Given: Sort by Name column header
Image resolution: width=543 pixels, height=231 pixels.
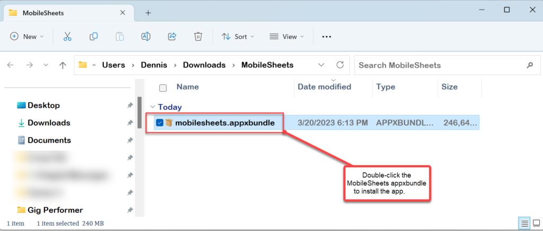Looking at the screenshot, I should [x=188, y=87].
